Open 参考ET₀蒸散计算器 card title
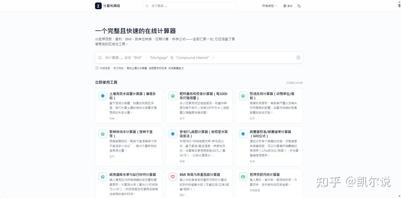Screen dimensions: 401x198 [204, 134]
